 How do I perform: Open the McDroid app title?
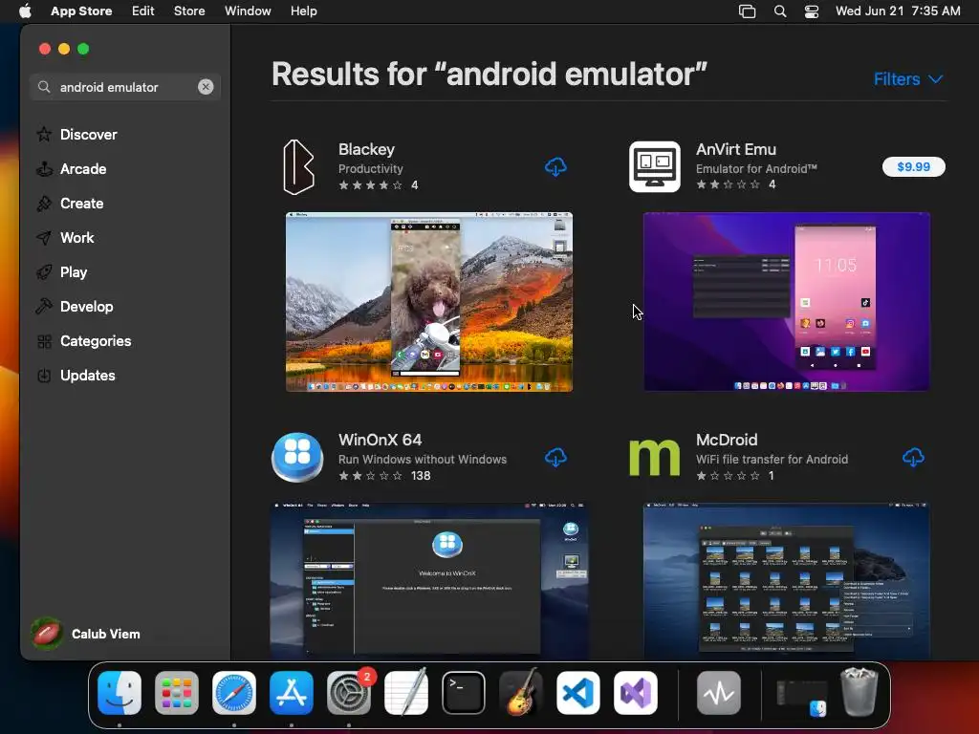tap(727, 440)
